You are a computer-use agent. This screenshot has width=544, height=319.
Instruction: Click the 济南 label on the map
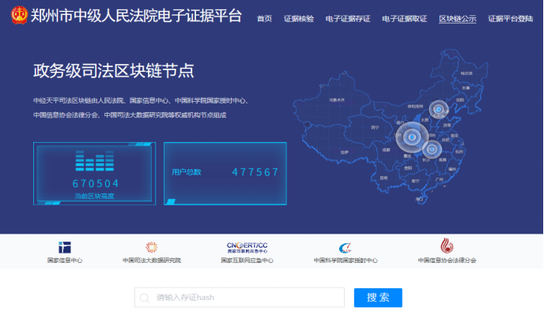click(x=447, y=125)
